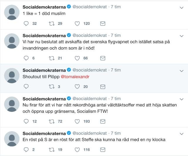Click the reply icon showing 2 replies

click(x=26, y=150)
